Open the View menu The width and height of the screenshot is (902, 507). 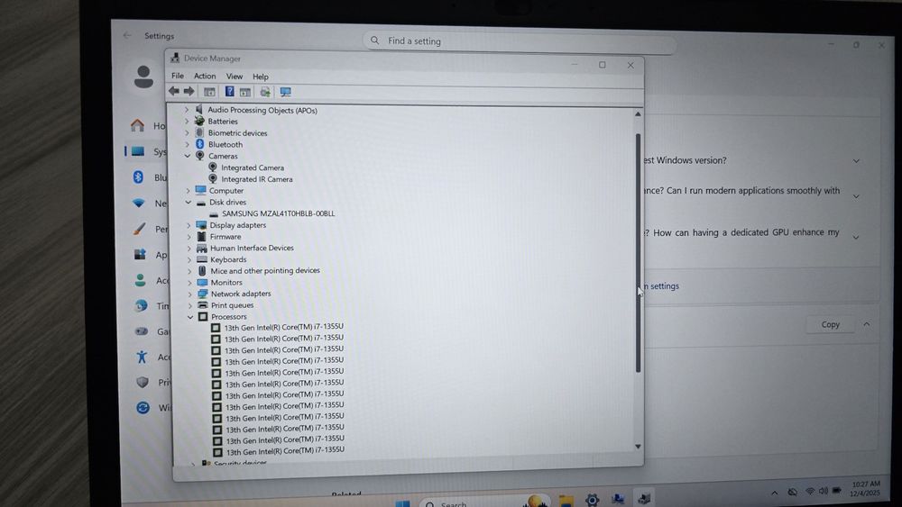pos(235,77)
